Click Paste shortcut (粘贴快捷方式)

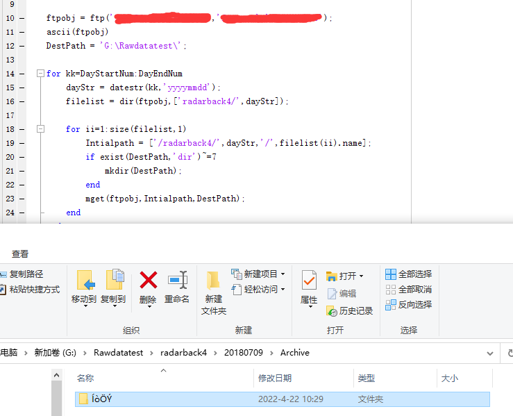click(33, 289)
